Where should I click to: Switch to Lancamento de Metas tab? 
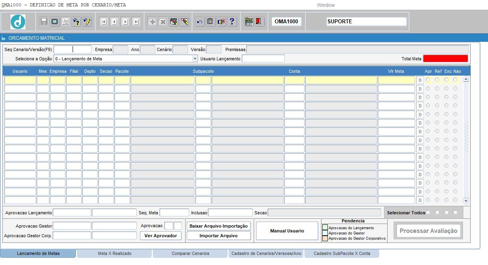[x=38, y=253]
